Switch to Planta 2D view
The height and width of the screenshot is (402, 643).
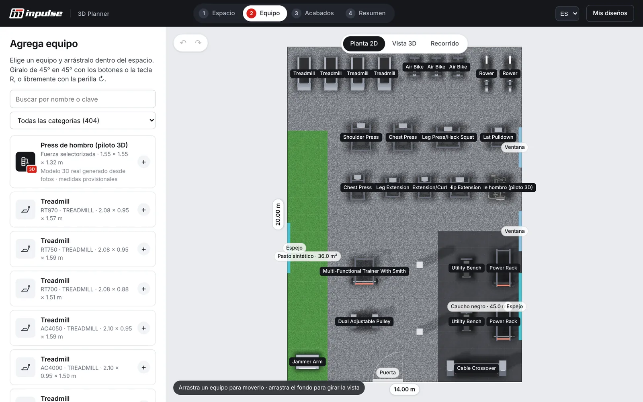364,43
